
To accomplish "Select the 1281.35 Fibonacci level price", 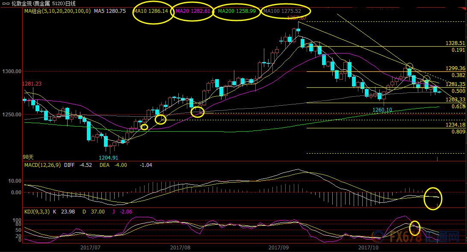I will coord(455,84).
